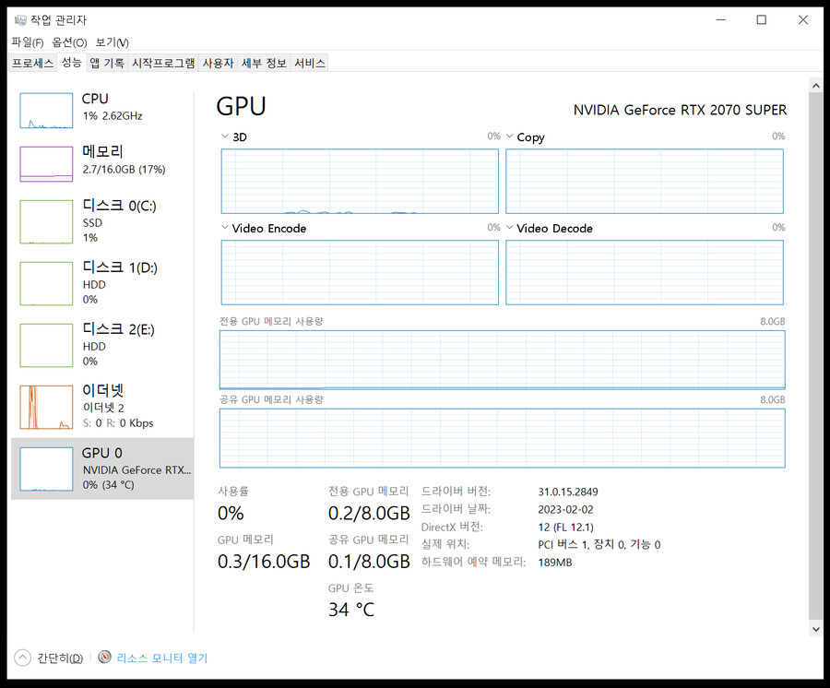Switch to the 시작프로그램 tab
The image size is (830, 688).
(x=163, y=63)
